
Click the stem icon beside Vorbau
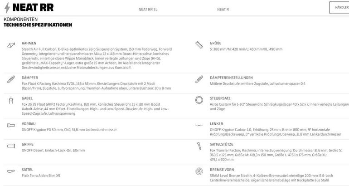[11, 125]
